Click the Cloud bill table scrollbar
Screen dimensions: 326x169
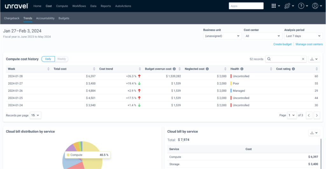pos(321,153)
